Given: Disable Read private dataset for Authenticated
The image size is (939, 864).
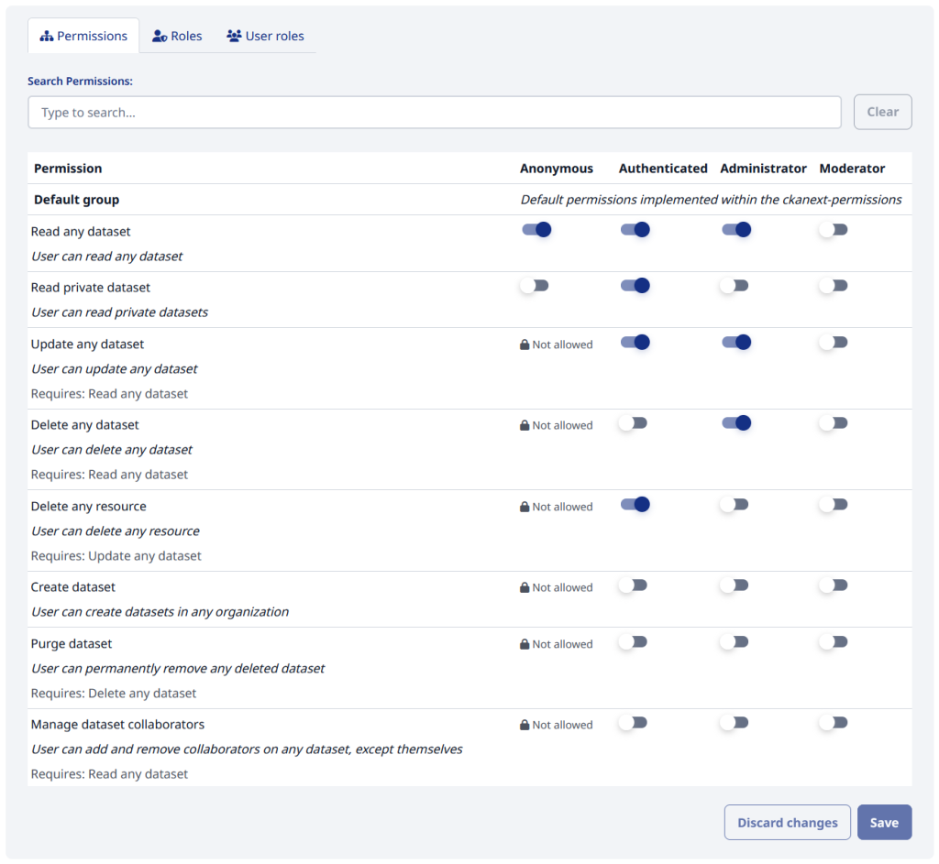Looking at the screenshot, I should (x=635, y=286).
